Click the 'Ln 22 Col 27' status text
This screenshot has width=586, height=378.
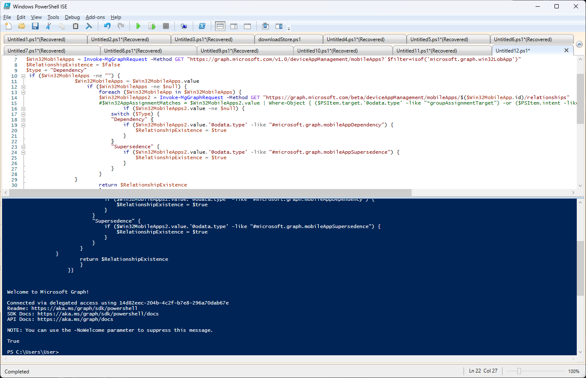tap(483, 371)
